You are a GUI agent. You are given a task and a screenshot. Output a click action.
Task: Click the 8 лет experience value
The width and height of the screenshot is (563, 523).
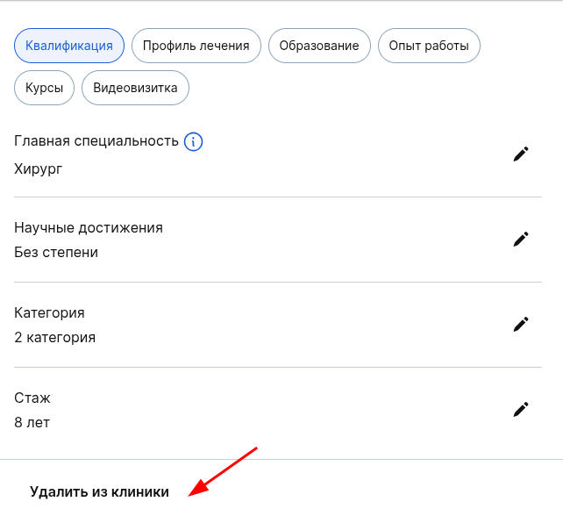coord(32,423)
